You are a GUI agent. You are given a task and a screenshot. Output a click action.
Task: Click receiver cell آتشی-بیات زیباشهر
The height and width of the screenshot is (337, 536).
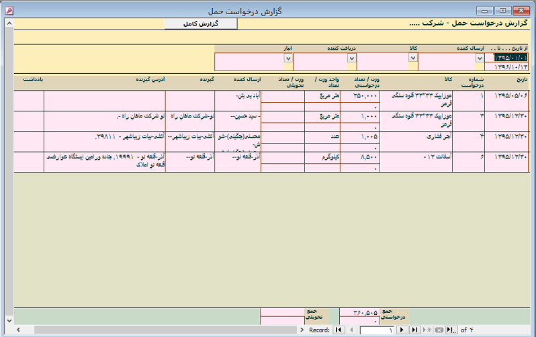[190, 142]
